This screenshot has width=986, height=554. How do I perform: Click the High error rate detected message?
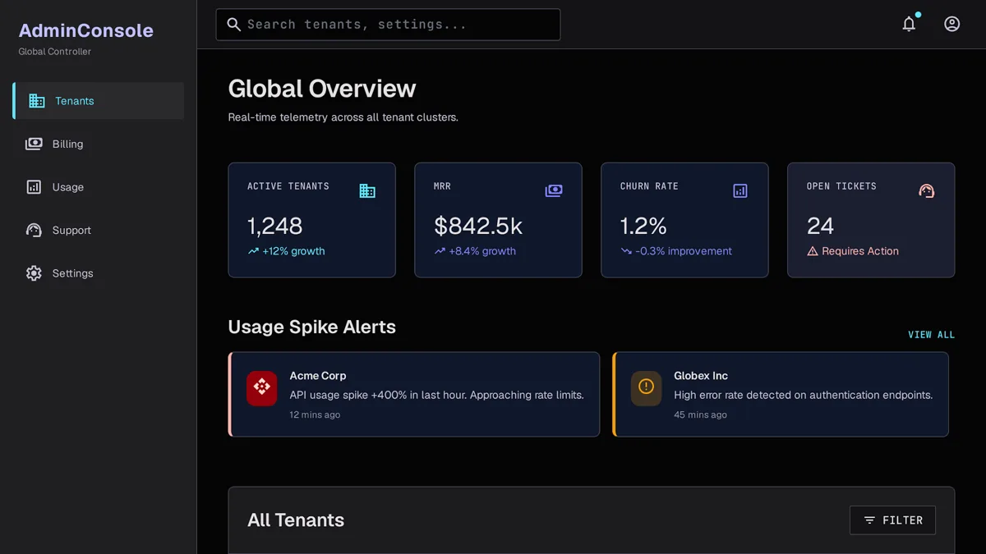tap(803, 395)
